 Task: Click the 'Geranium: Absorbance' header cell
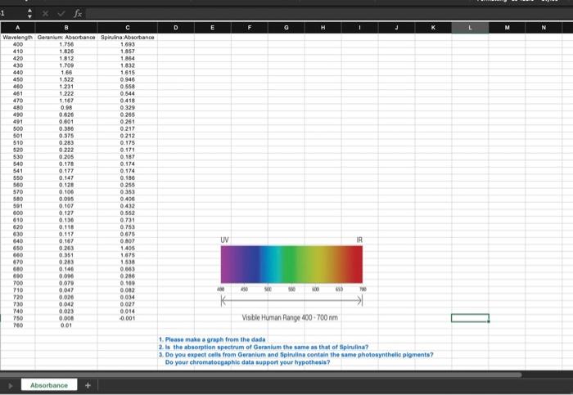click(66, 38)
